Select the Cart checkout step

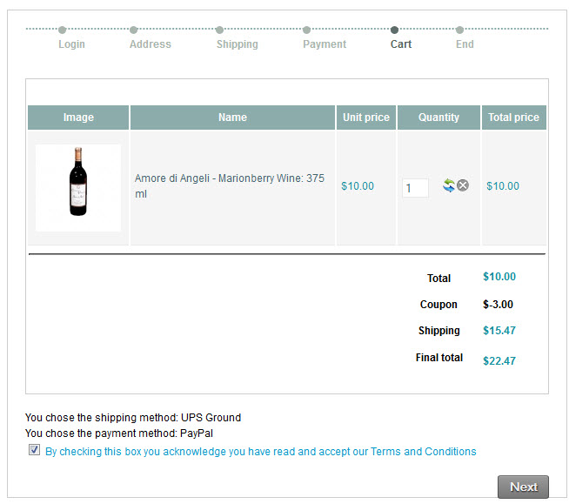(x=401, y=44)
